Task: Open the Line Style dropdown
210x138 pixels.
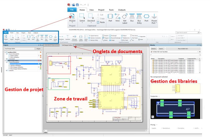Action: click(180, 36)
